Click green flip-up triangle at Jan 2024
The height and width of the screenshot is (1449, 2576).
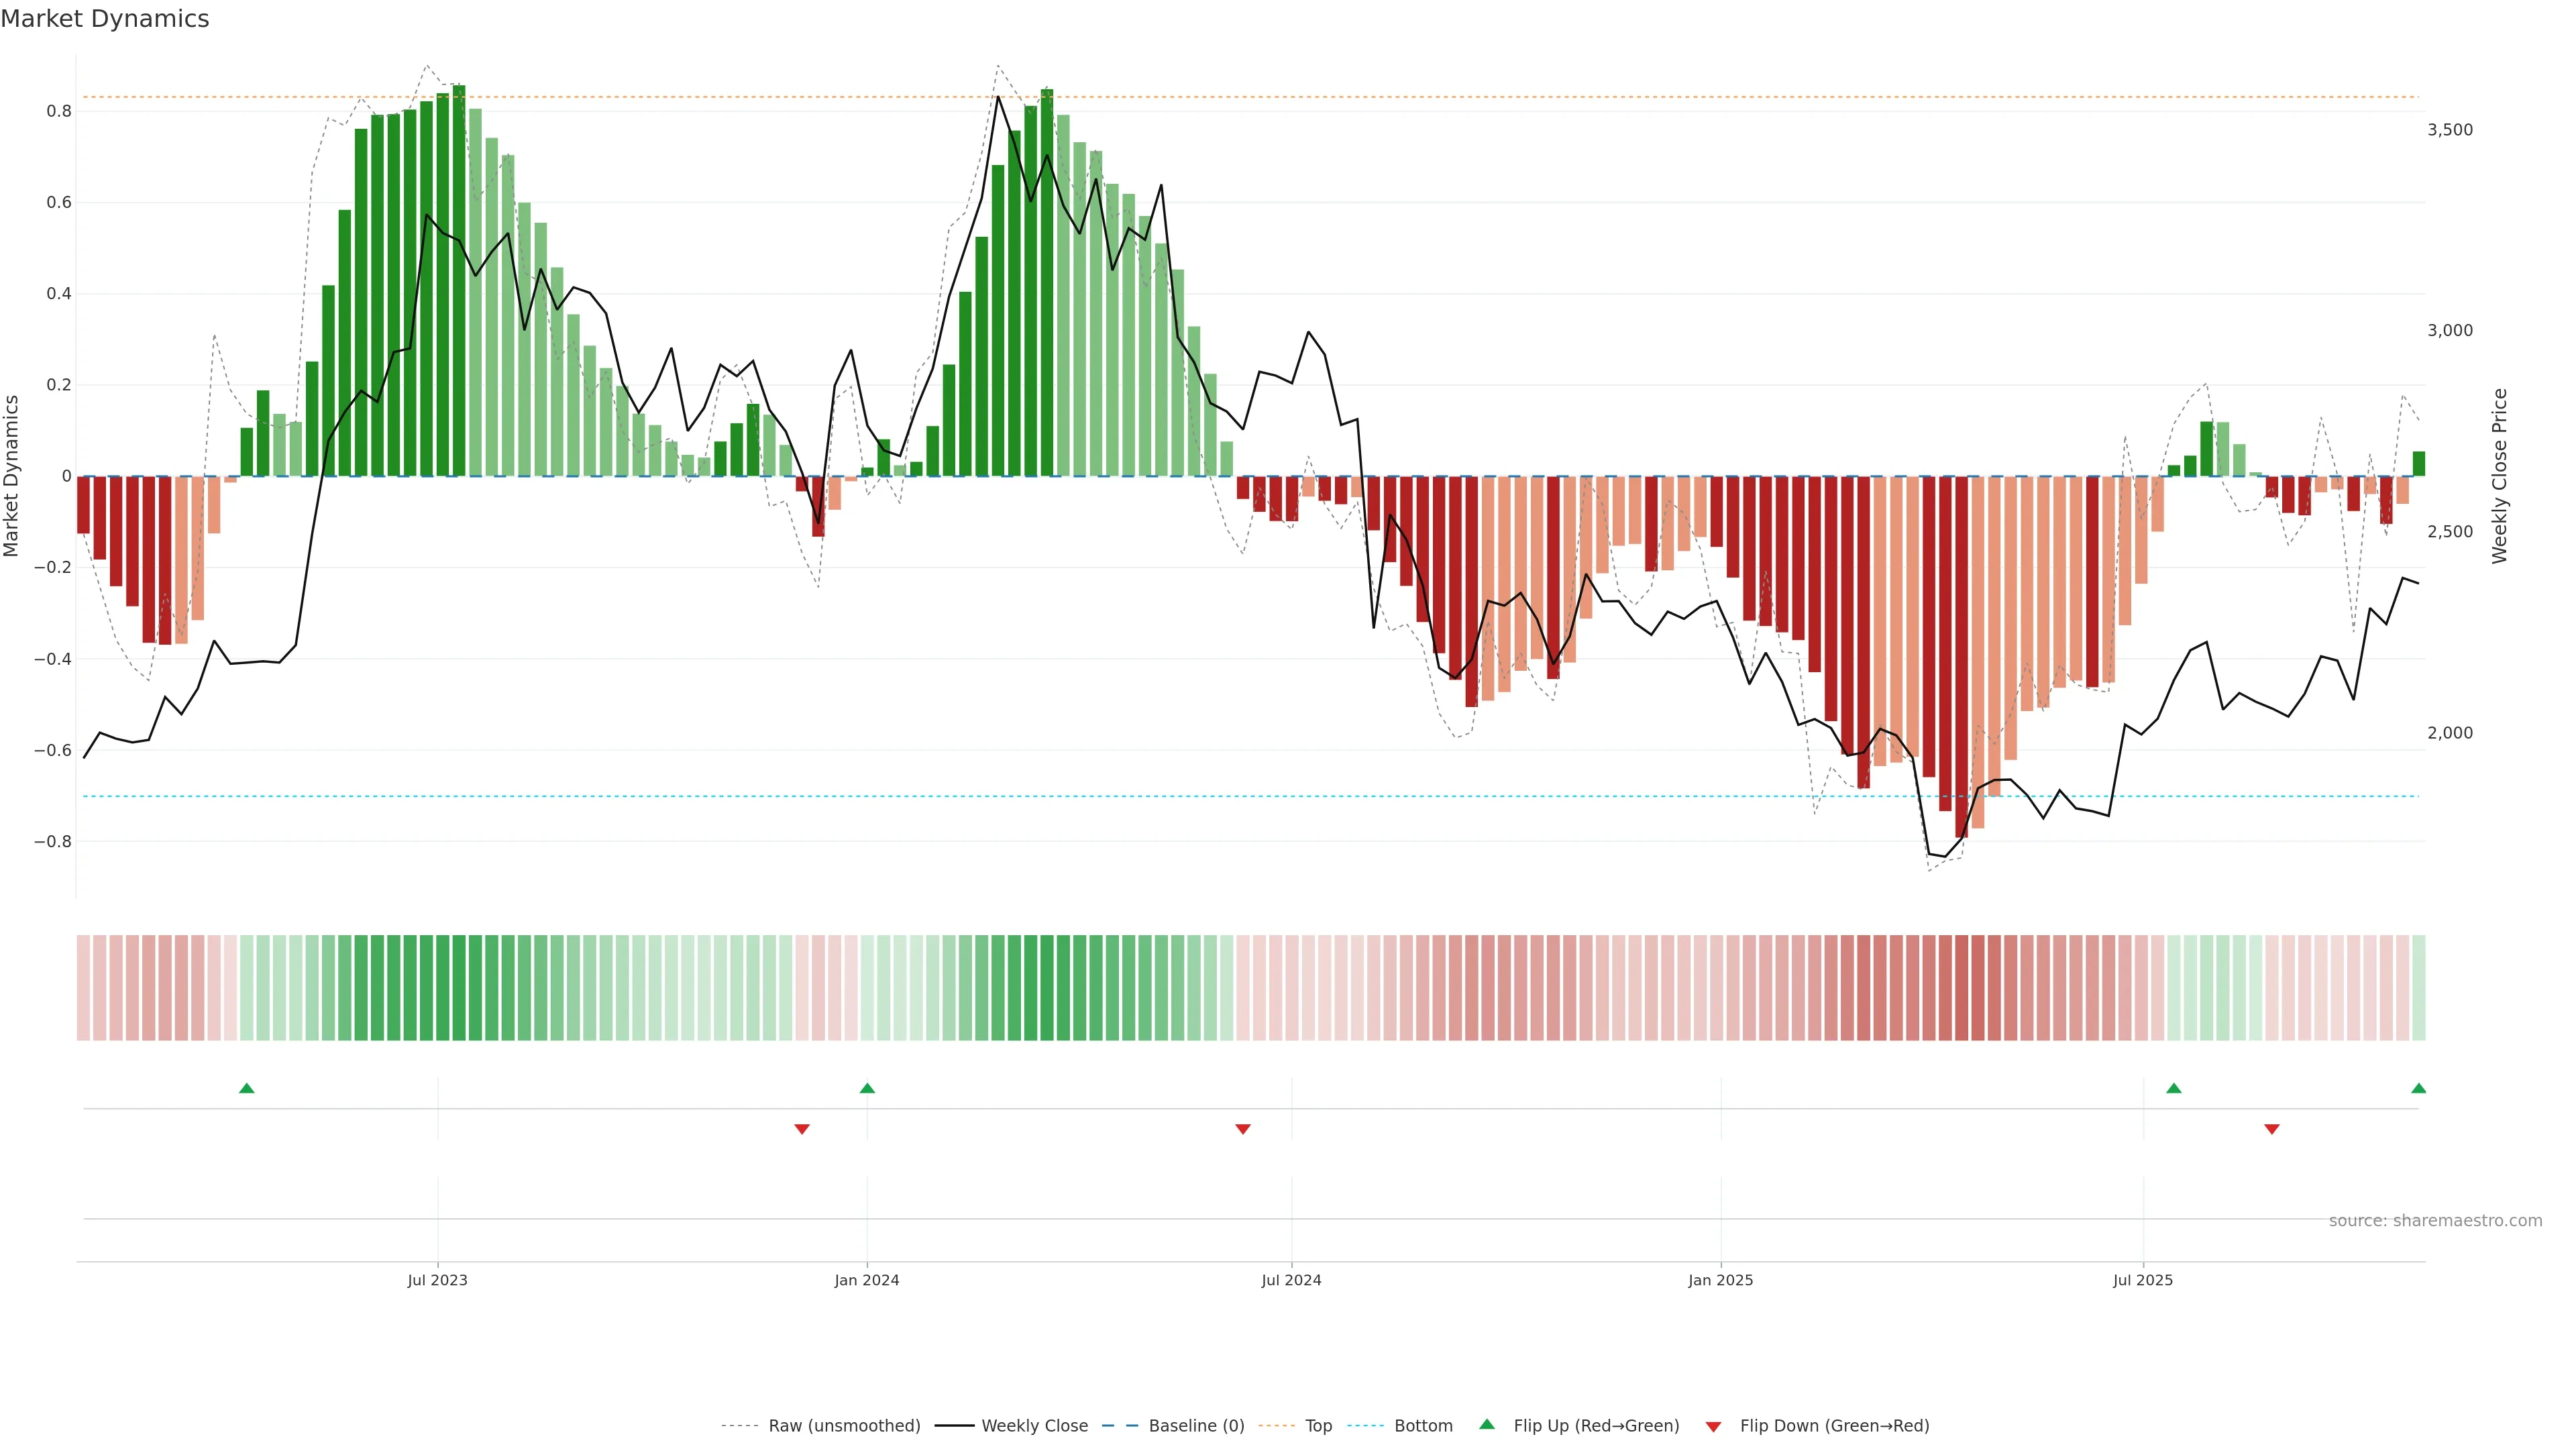tap(867, 1088)
